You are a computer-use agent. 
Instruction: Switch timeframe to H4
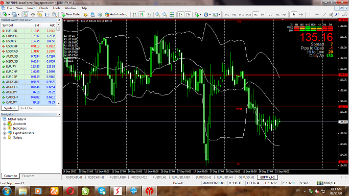263,14
